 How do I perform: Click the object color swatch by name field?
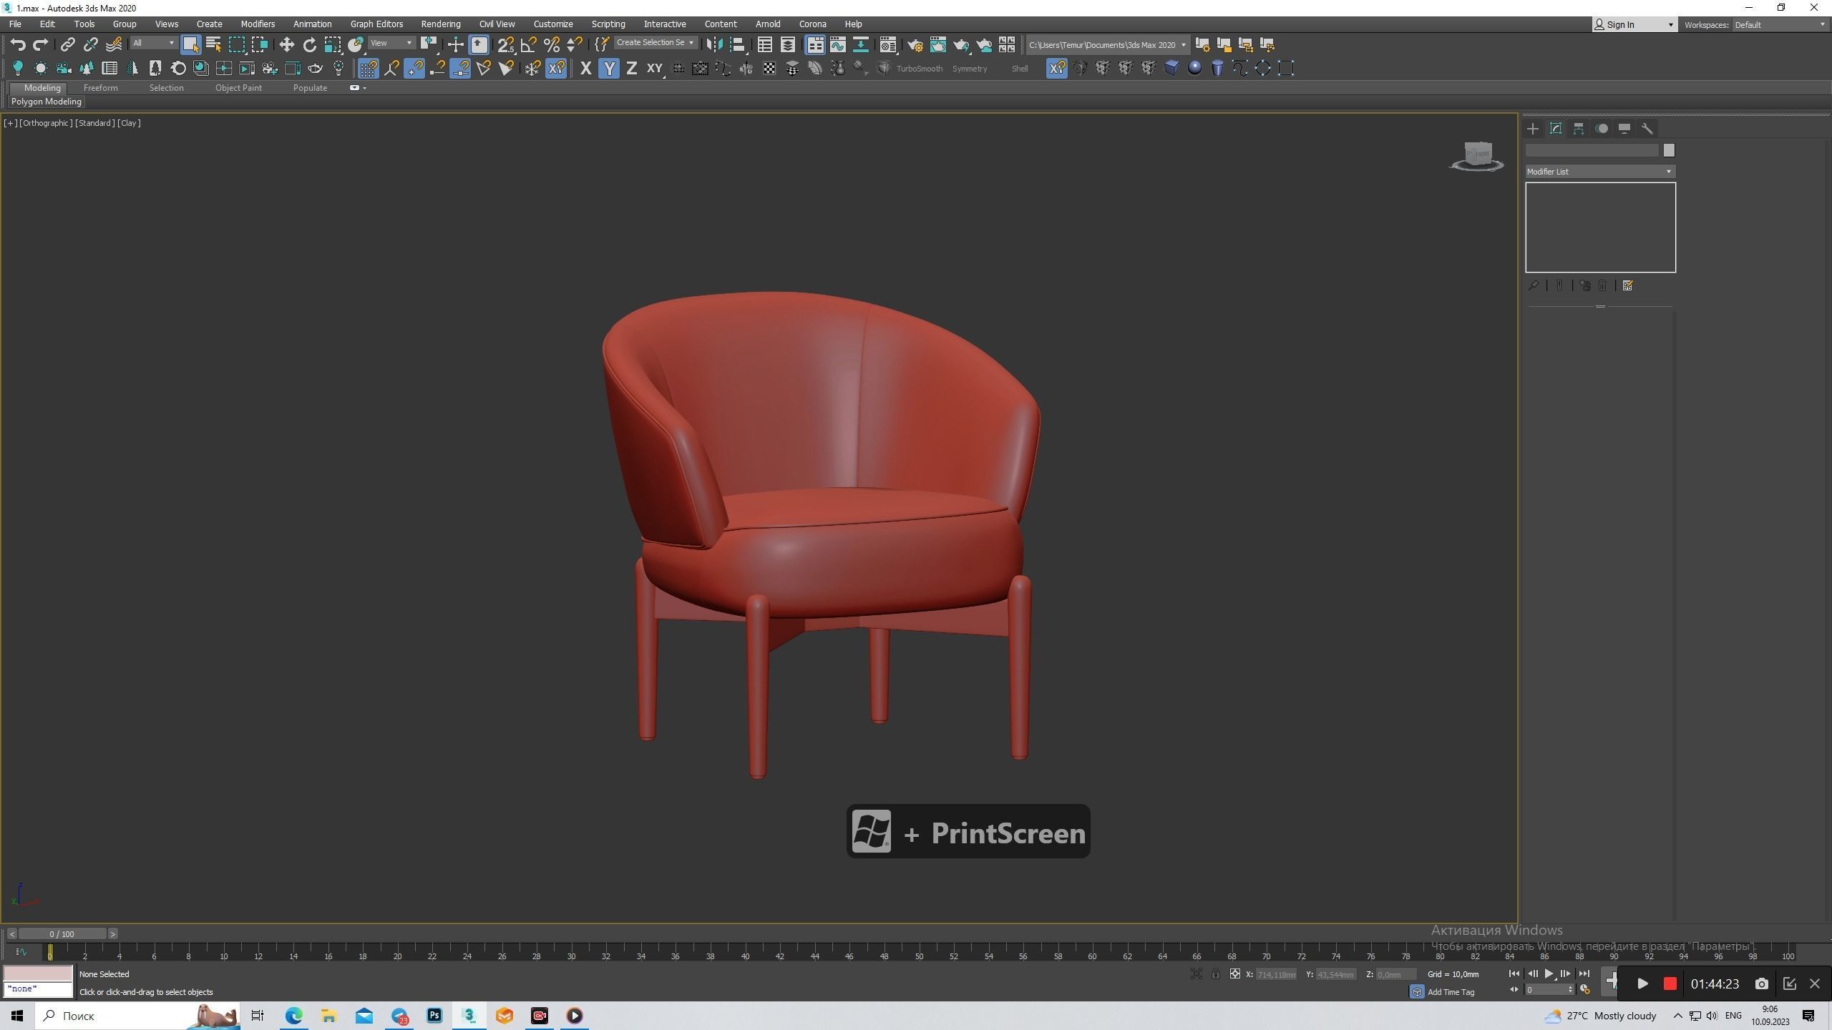pos(1669,150)
